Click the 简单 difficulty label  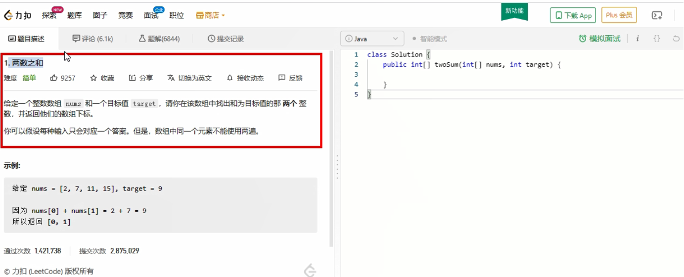click(29, 78)
